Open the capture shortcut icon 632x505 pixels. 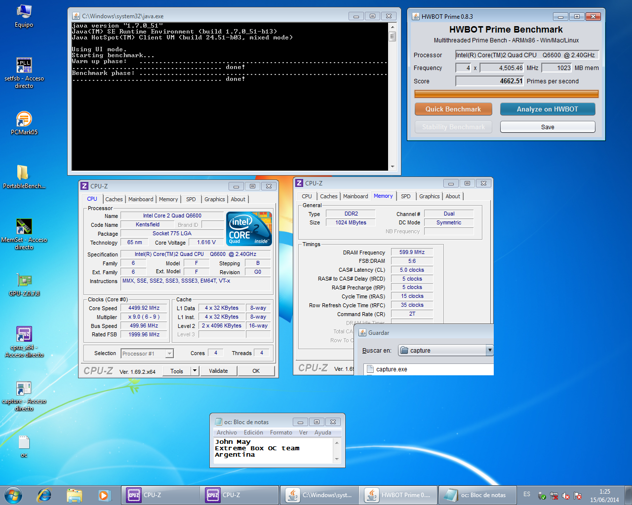(24, 389)
